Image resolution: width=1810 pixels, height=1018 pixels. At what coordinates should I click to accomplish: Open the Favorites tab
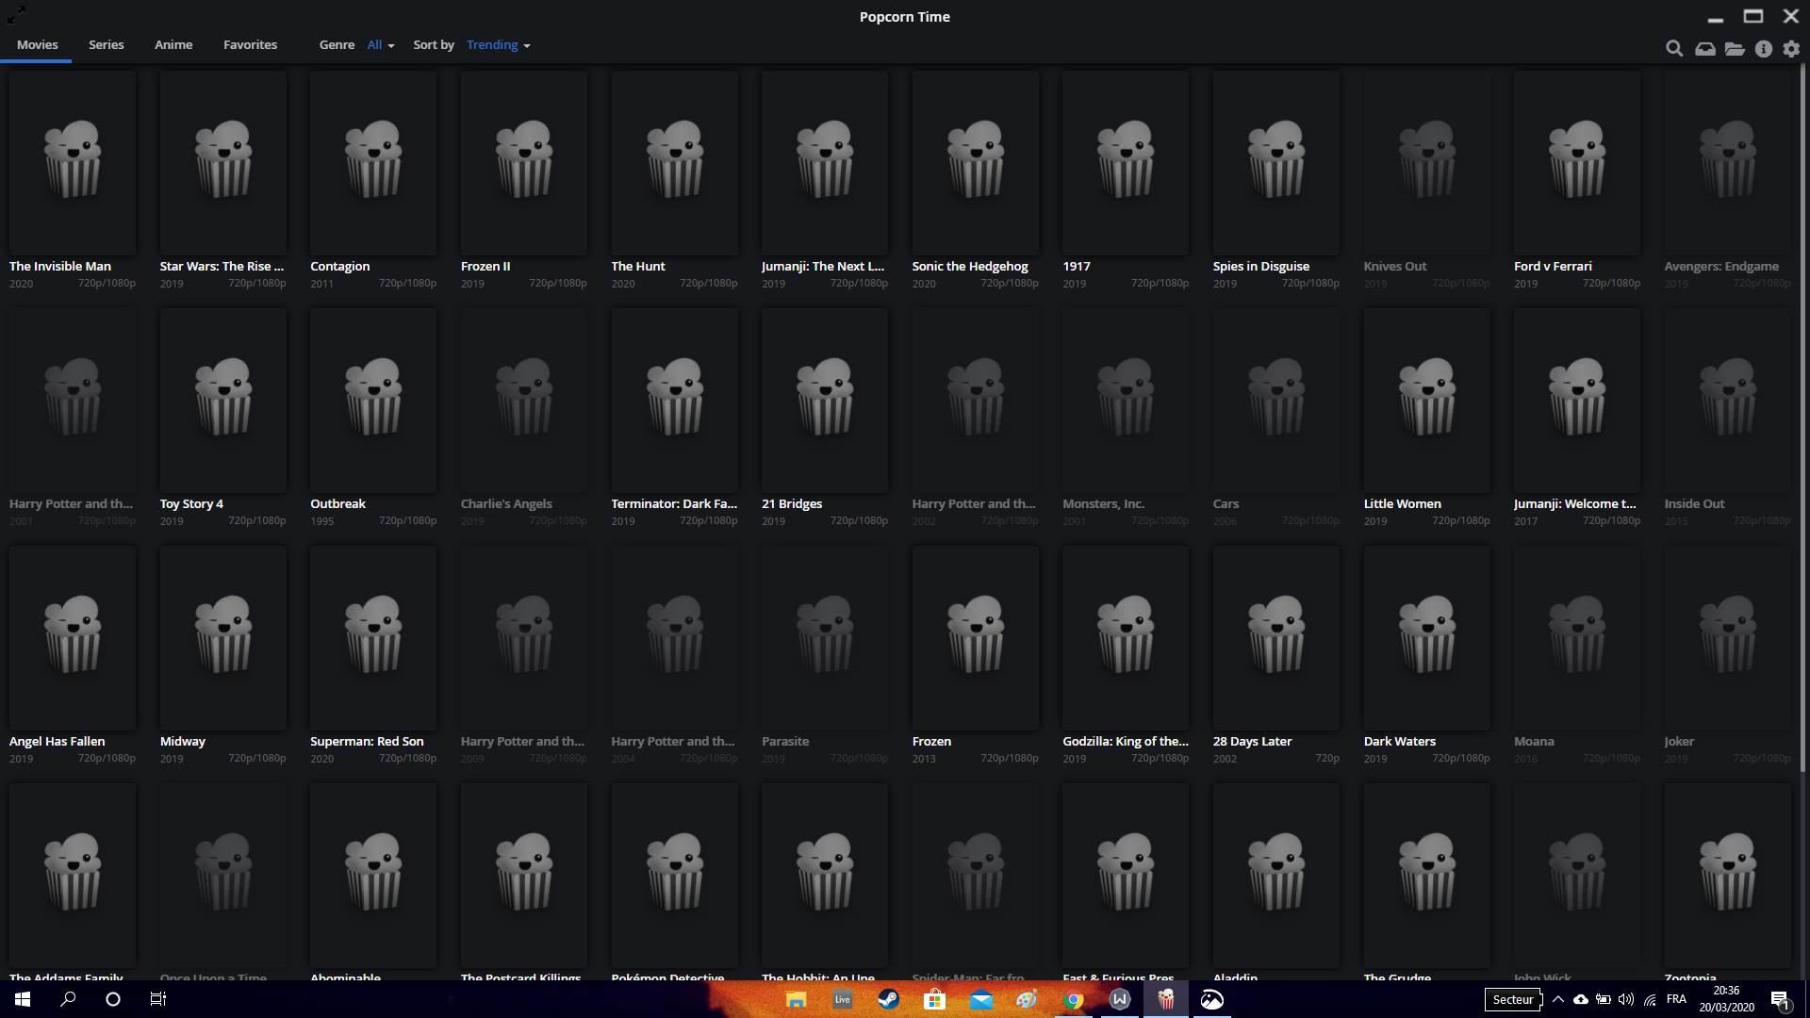click(x=250, y=45)
